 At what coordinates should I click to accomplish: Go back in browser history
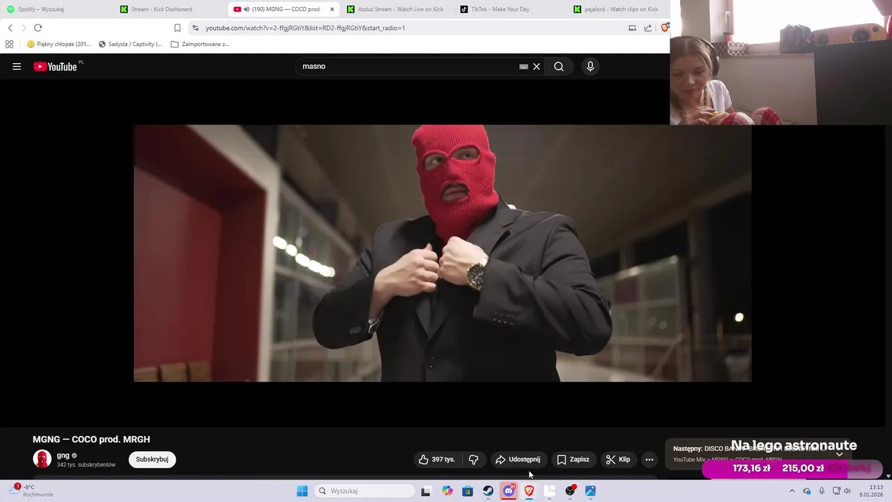pos(10,28)
